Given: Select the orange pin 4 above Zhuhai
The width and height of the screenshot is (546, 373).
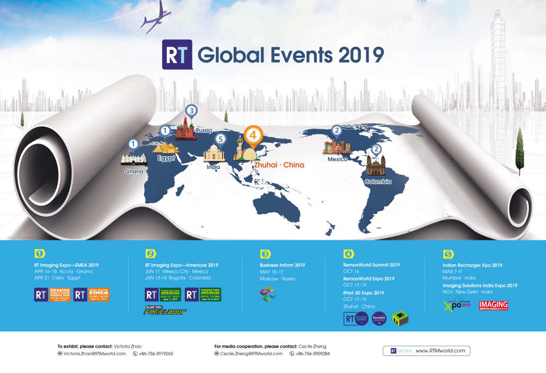Looking at the screenshot, I should [x=253, y=136].
